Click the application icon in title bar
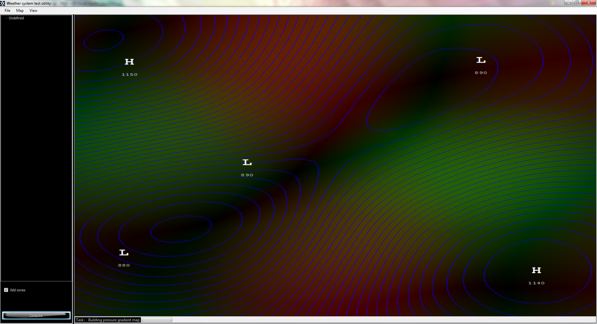The height and width of the screenshot is (324, 597). click(3, 3)
